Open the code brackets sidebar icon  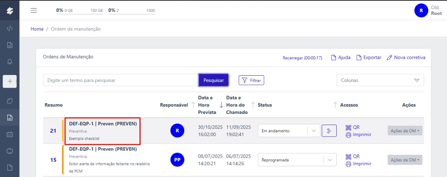(10, 28)
